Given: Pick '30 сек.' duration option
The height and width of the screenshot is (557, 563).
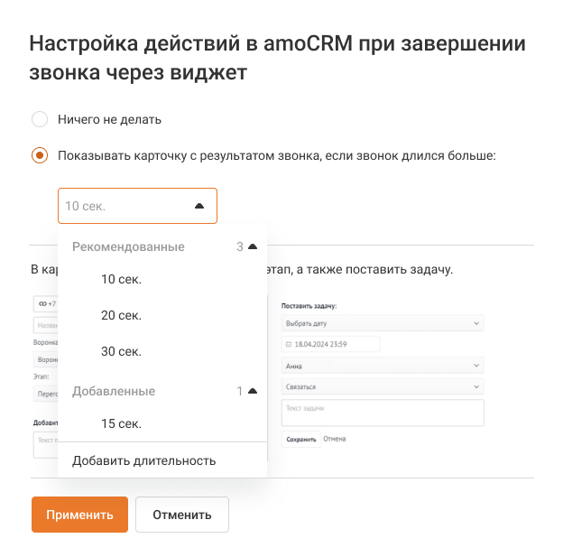Looking at the screenshot, I should pyautogui.click(x=121, y=351).
